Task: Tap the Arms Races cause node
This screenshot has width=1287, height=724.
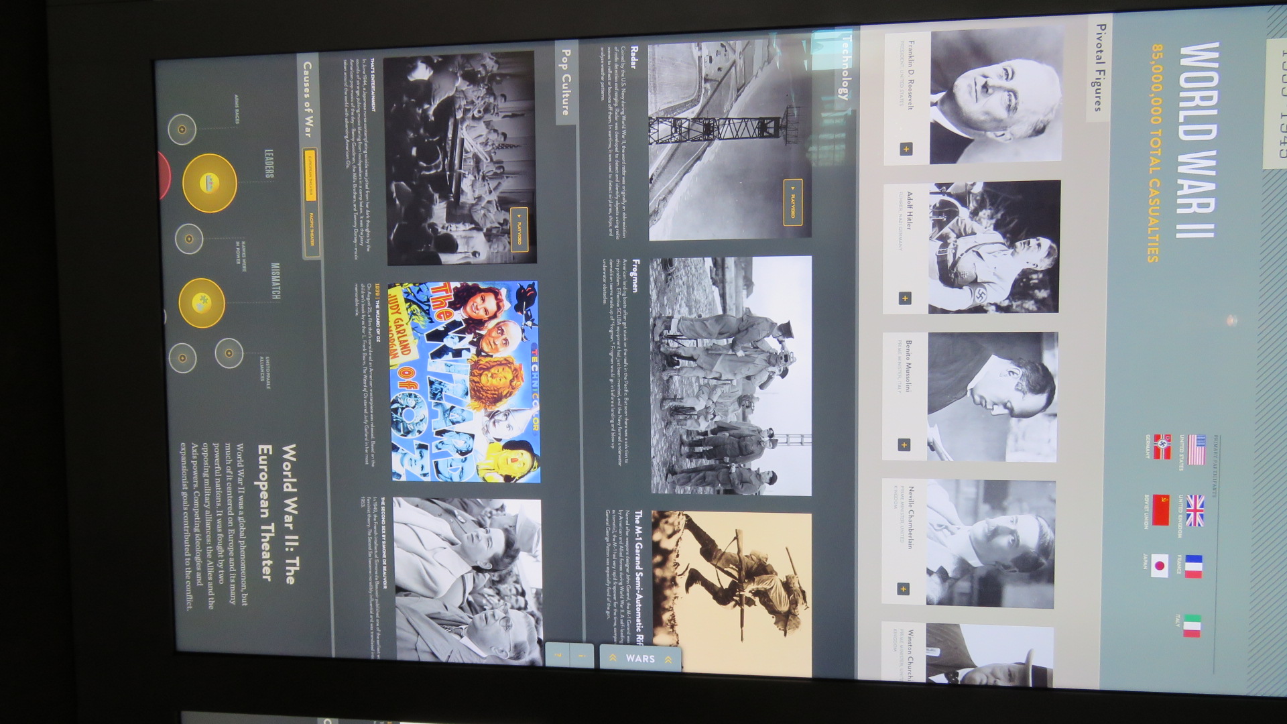Action: (182, 129)
